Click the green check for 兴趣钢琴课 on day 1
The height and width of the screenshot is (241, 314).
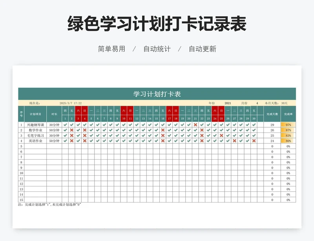point(65,125)
